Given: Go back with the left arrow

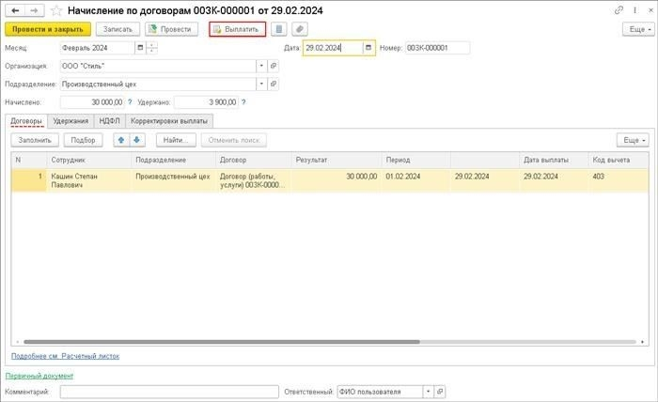Looking at the screenshot, I should [x=15, y=10].
